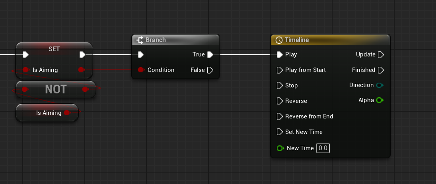This screenshot has height=184, width=436.
Task: Click the New Time float input pin
Action: point(280,148)
